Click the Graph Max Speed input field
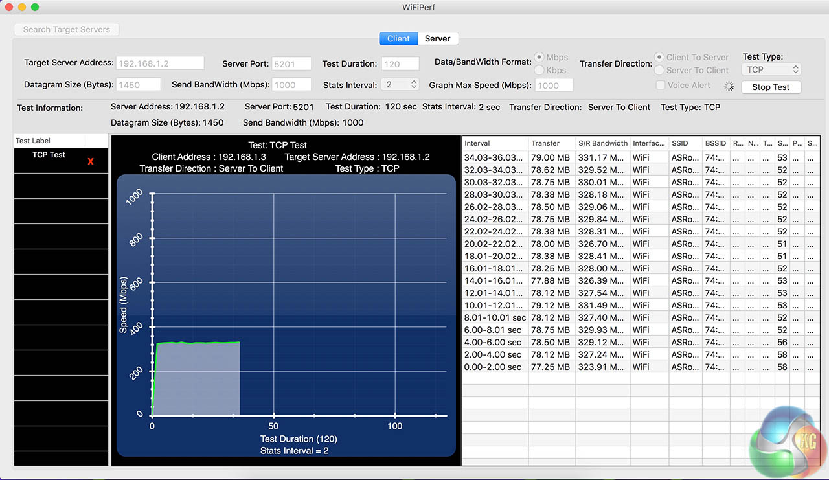The image size is (829, 480). (x=554, y=86)
